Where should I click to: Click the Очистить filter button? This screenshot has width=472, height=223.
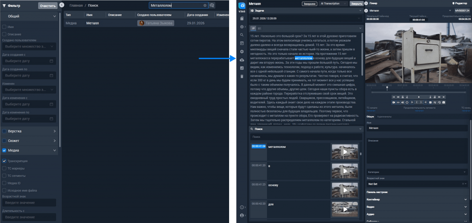pos(48,6)
